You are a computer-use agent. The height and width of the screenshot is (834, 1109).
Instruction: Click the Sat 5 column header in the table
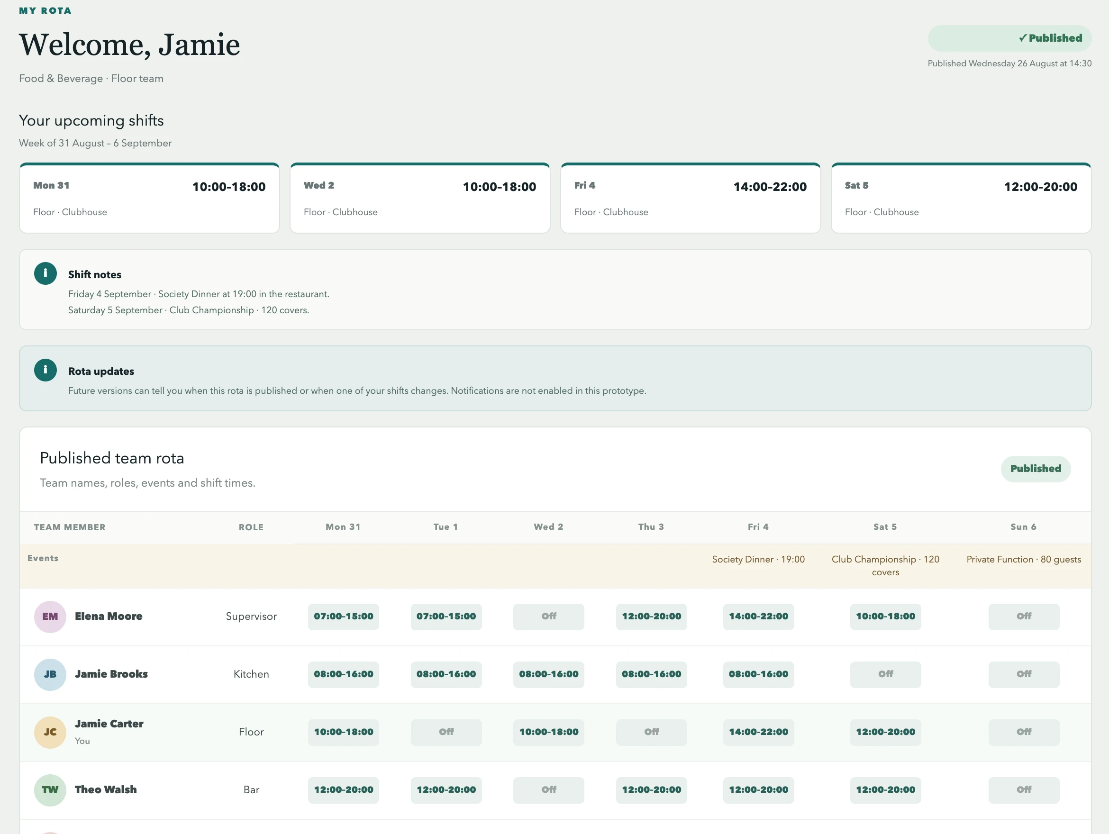click(885, 527)
